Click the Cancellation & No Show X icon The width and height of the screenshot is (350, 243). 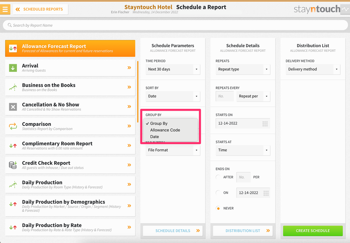[13, 107]
